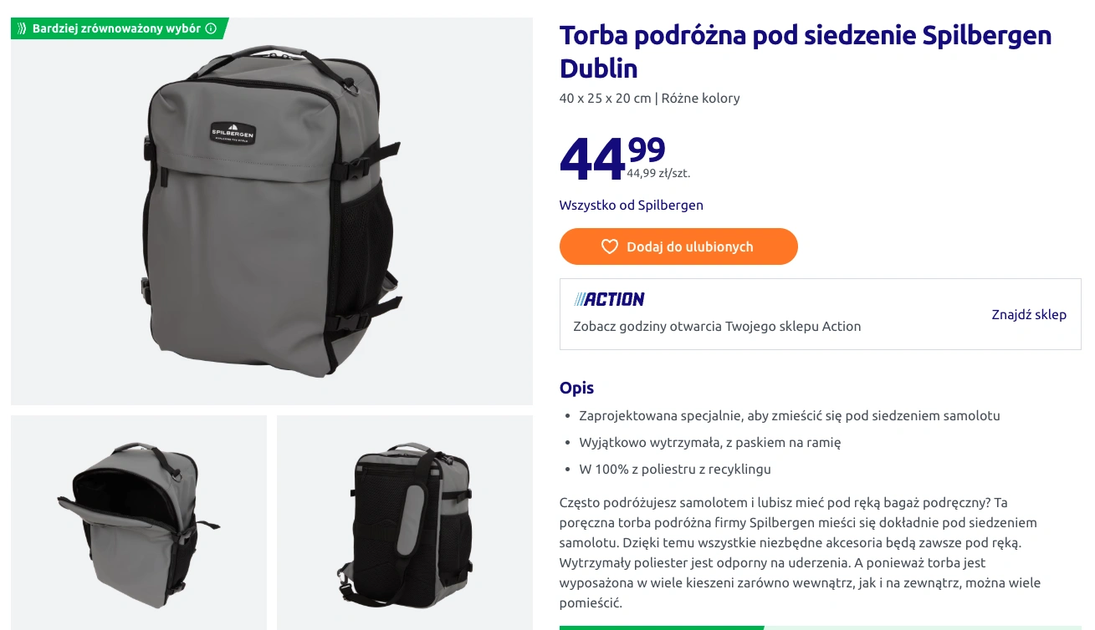Click the info icon beside Bardziej zrównoważony wybór
The height and width of the screenshot is (630, 1095).
click(211, 28)
